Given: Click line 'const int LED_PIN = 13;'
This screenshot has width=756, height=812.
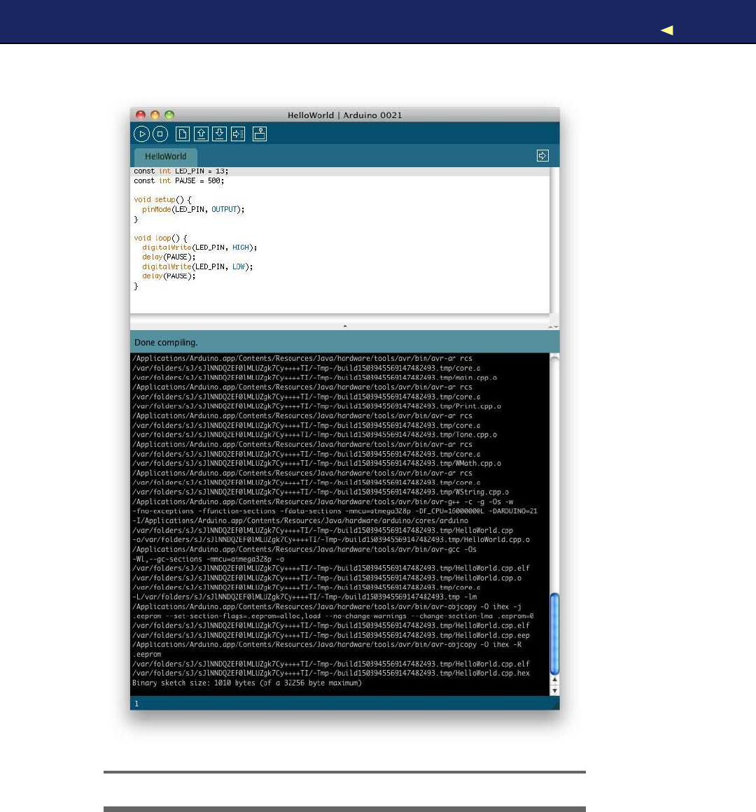Looking at the screenshot, I should [x=181, y=171].
